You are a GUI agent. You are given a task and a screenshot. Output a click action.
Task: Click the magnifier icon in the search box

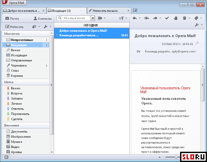(x=60, y=18)
